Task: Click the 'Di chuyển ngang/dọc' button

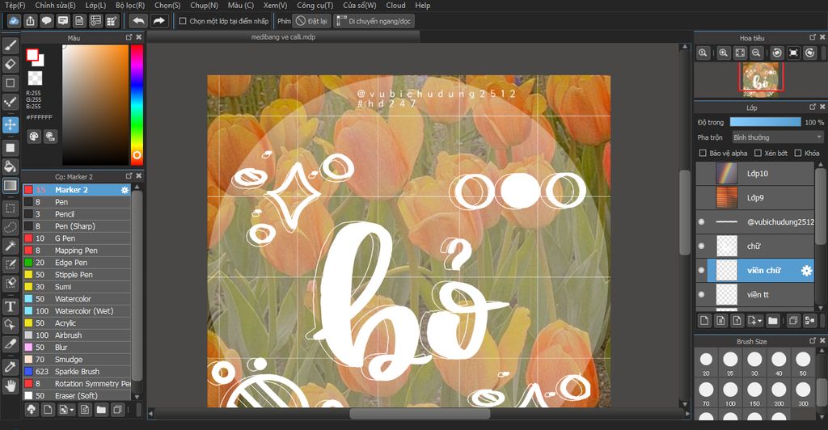Action: (x=374, y=21)
